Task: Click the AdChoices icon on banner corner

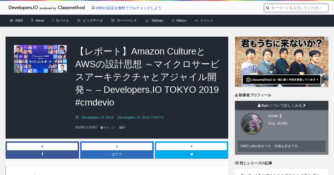Action: [x=326, y=39]
